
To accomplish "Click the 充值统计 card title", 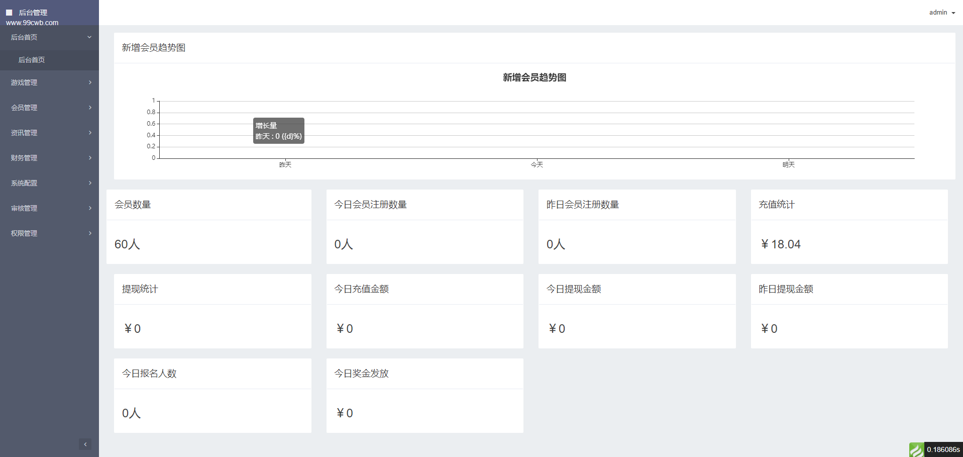I will [x=777, y=205].
